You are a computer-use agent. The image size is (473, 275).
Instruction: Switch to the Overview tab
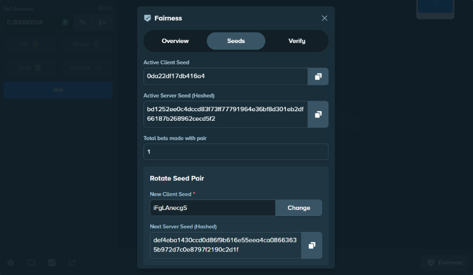(175, 41)
